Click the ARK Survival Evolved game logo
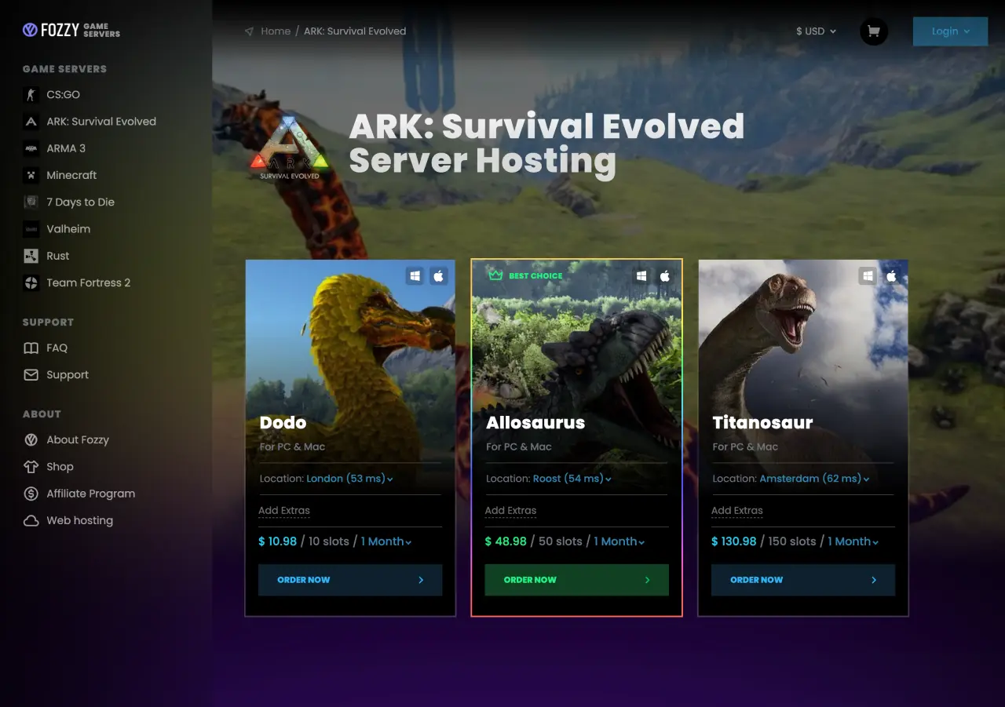The width and height of the screenshot is (1005, 707). tap(290, 149)
